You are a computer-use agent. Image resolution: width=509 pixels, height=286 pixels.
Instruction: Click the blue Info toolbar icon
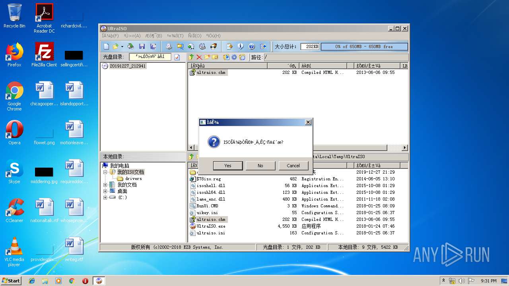(x=241, y=46)
